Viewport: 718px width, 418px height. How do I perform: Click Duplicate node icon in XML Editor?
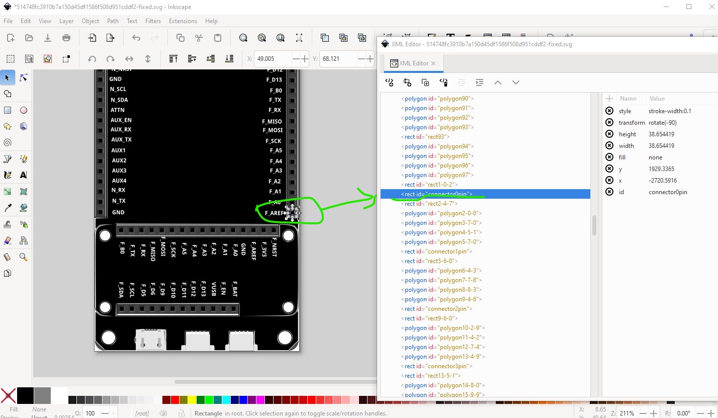tap(425, 82)
